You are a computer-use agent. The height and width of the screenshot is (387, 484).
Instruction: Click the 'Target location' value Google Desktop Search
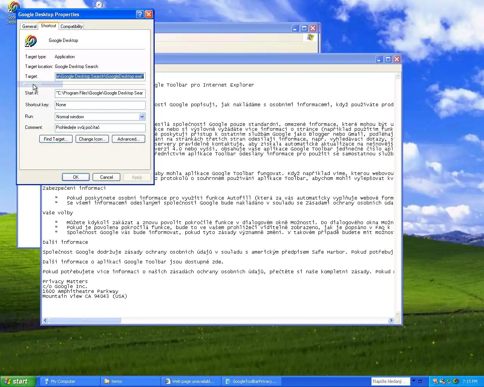click(76, 67)
